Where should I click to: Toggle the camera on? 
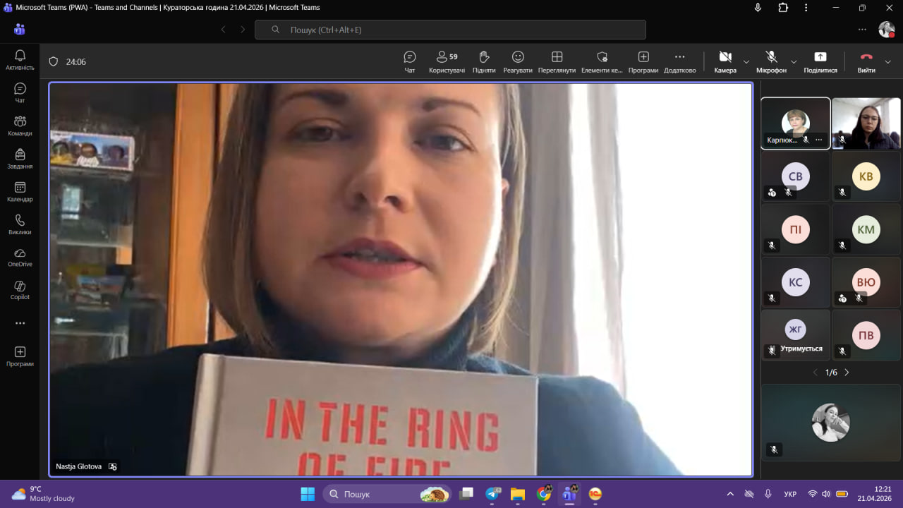pos(725,61)
